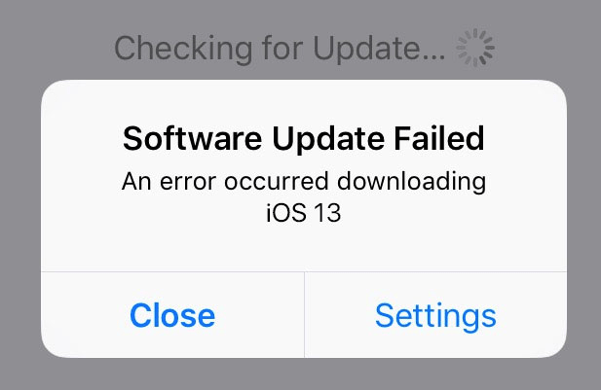
Task: Click the word 'downloading' in the error message
Action: [412, 182]
